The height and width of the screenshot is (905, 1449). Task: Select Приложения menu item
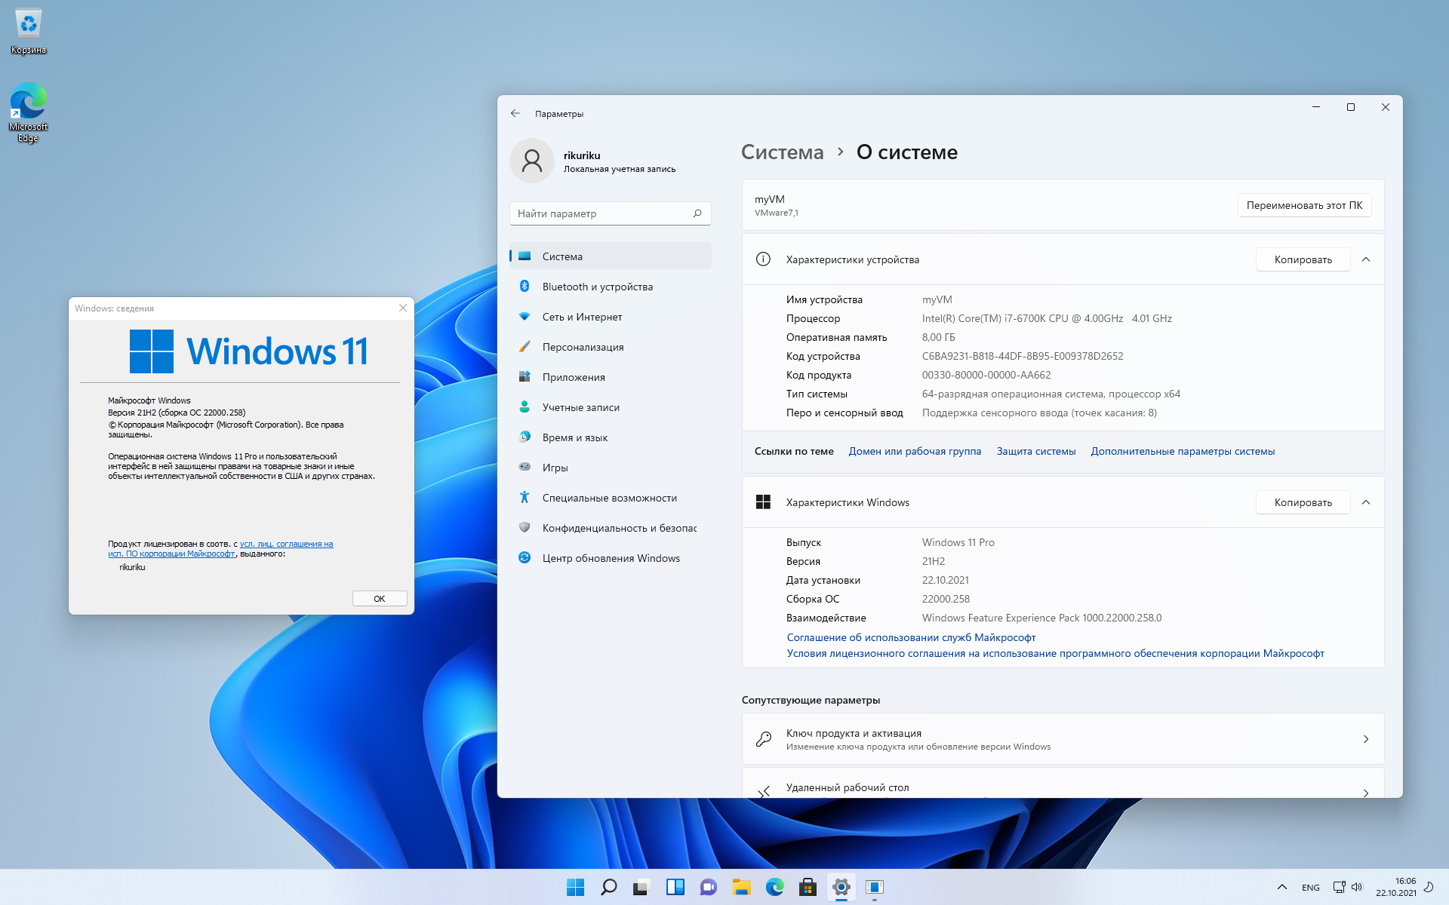tap(574, 377)
